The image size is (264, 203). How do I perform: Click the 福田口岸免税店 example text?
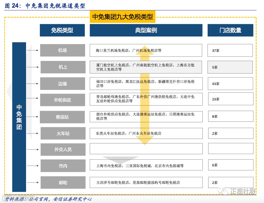pyautogui.click(x=109, y=82)
